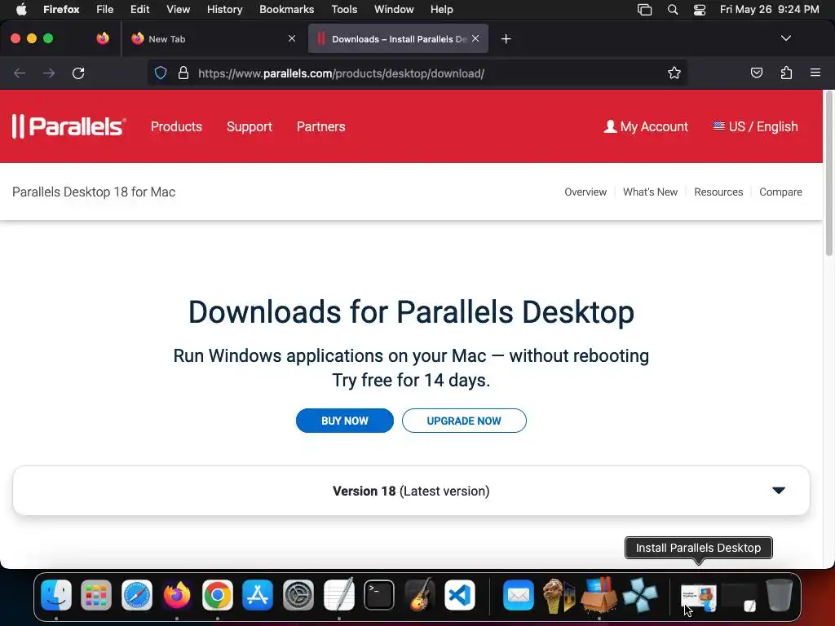Image resolution: width=835 pixels, height=626 pixels.
Task: Click Parallels Desktop 18 for Mac text
Action: tap(94, 192)
